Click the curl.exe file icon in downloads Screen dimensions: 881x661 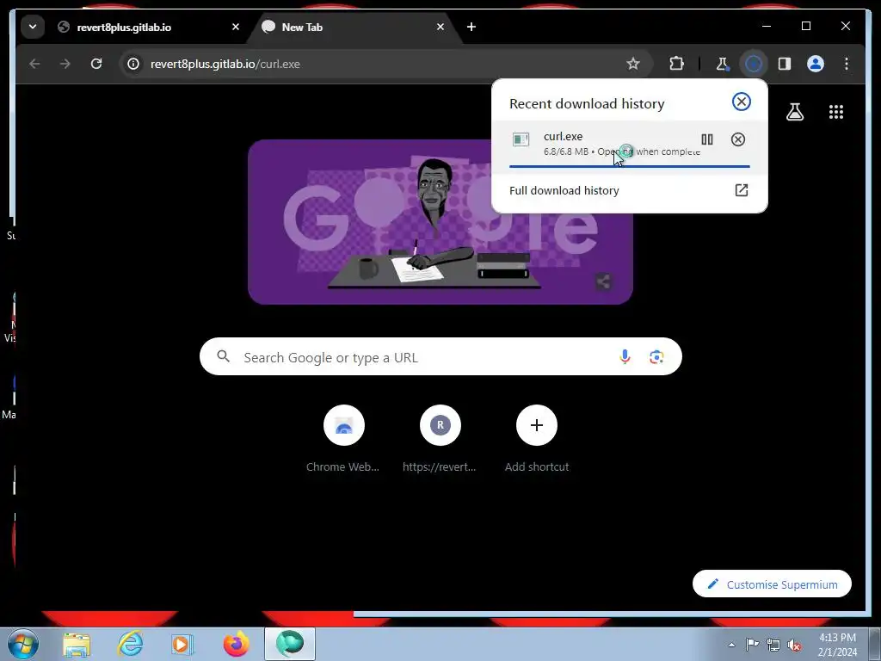[521, 139]
